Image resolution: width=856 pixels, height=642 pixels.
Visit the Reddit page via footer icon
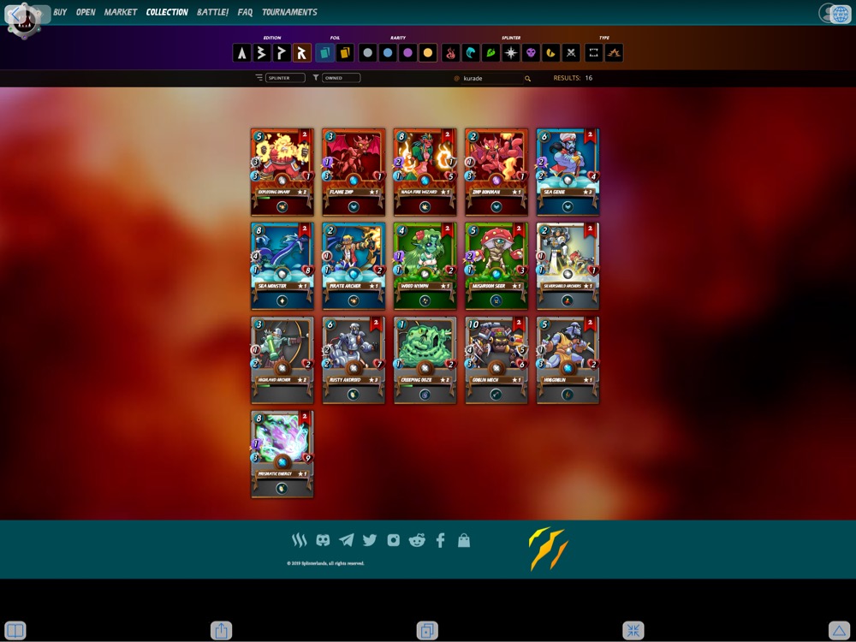coord(417,540)
